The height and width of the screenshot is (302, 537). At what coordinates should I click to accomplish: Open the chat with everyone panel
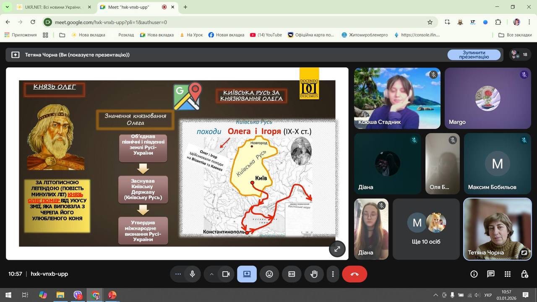[491, 274]
